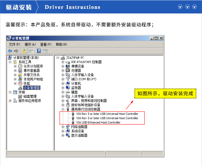Click the Forward arrow toolbar icon
The height and width of the screenshot is (166, 202).
(16, 51)
